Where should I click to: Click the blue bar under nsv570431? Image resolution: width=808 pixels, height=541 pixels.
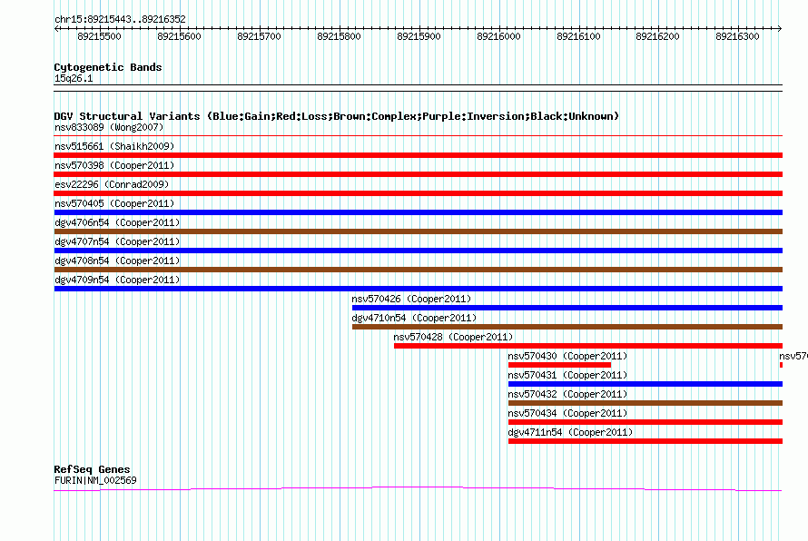(x=645, y=384)
